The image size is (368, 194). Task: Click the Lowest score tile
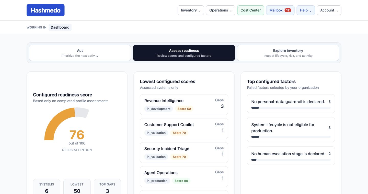(x=77, y=187)
